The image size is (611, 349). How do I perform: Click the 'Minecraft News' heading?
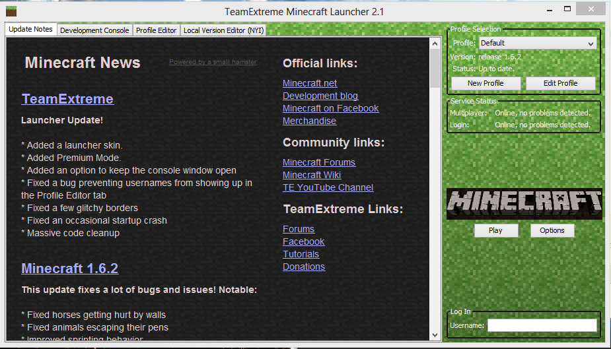click(83, 63)
